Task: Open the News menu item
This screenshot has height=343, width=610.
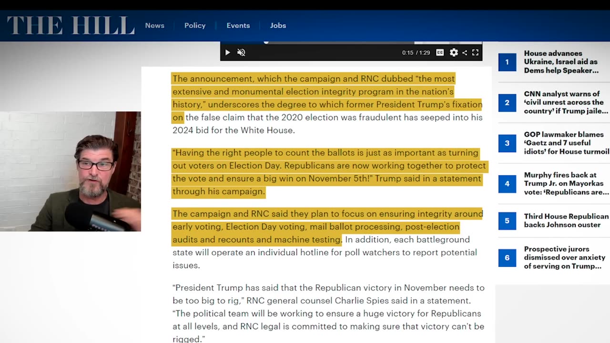Action: coord(154,26)
